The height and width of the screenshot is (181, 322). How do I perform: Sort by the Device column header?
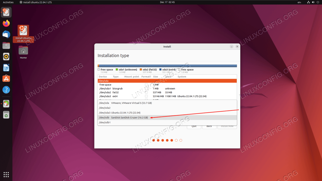(103, 77)
